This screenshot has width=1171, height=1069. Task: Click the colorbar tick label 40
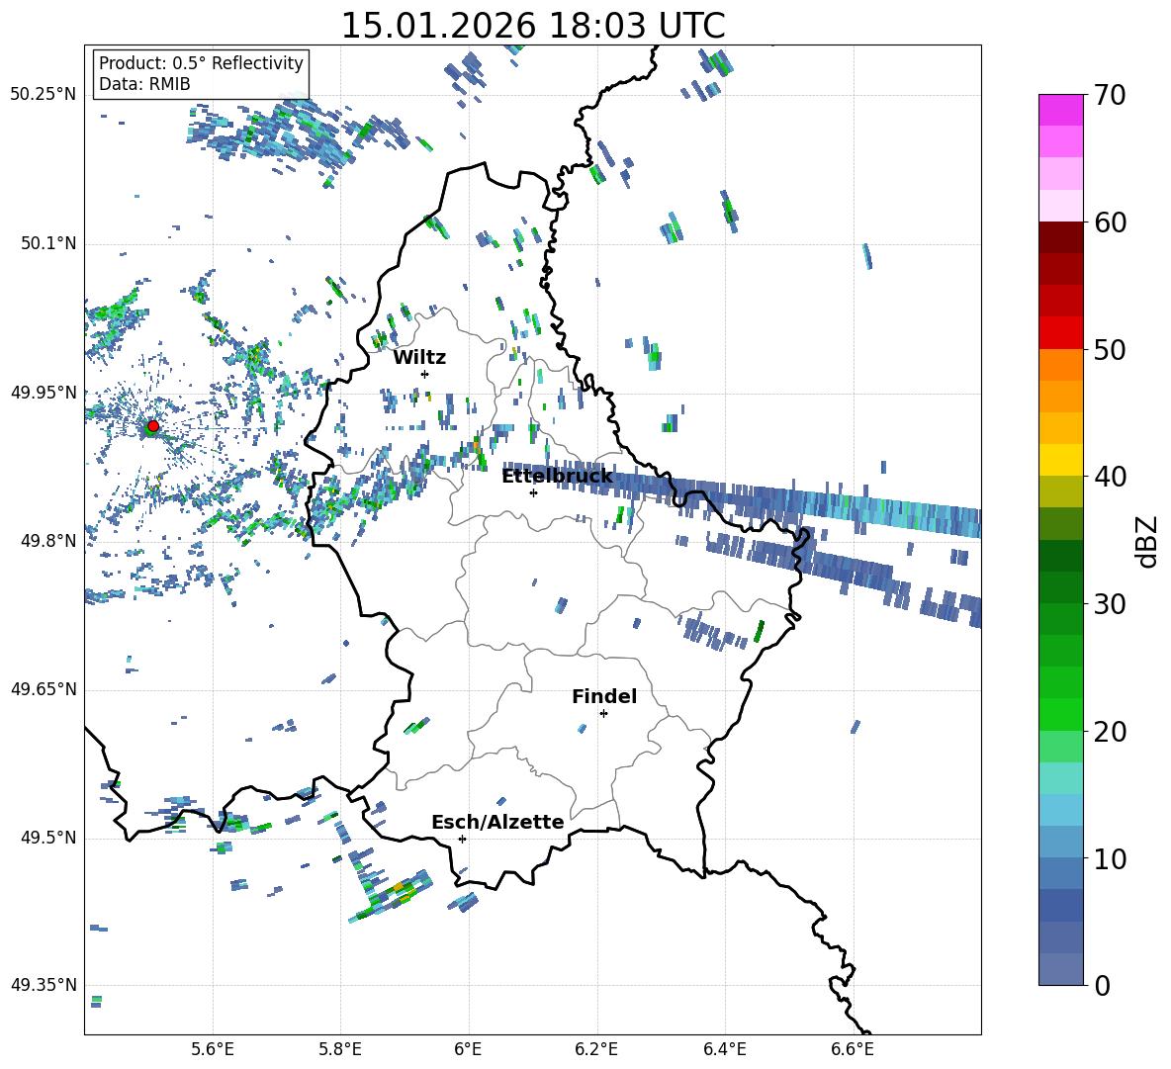pyautogui.click(x=1109, y=477)
